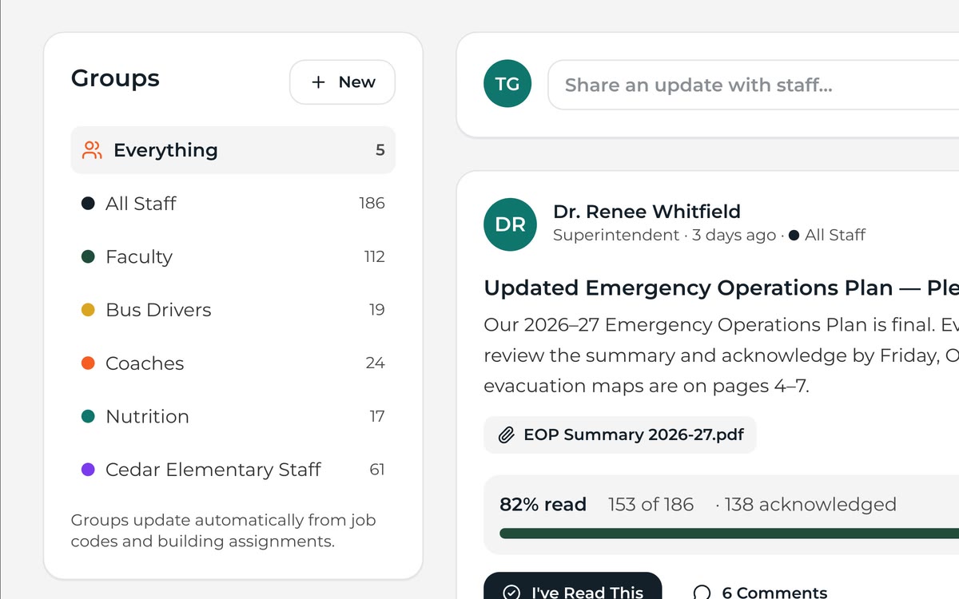Click the 112 count beside Faculty
959x599 pixels.
(374, 256)
